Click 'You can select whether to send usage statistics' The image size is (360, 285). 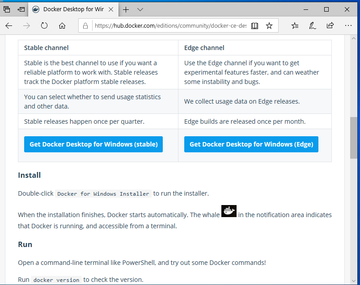[x=92, y=97]
